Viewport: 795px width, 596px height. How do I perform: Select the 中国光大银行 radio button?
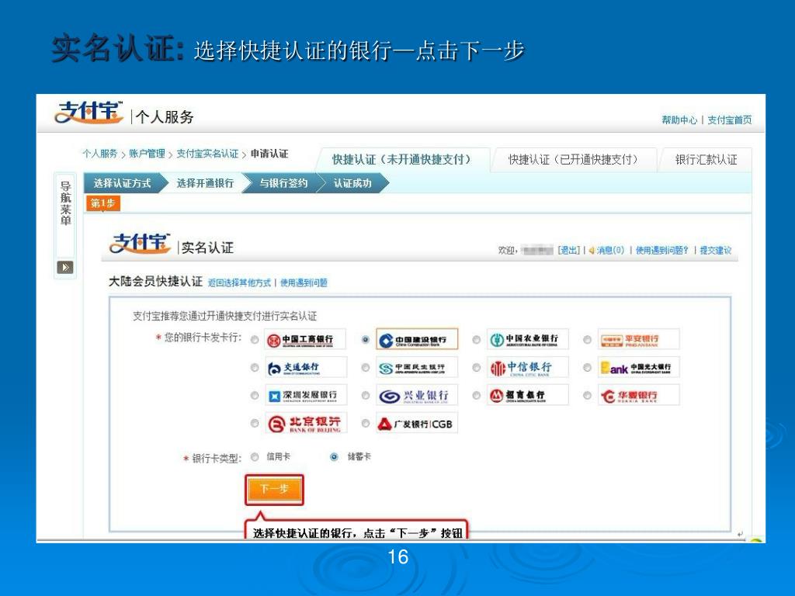click(587, 367)
